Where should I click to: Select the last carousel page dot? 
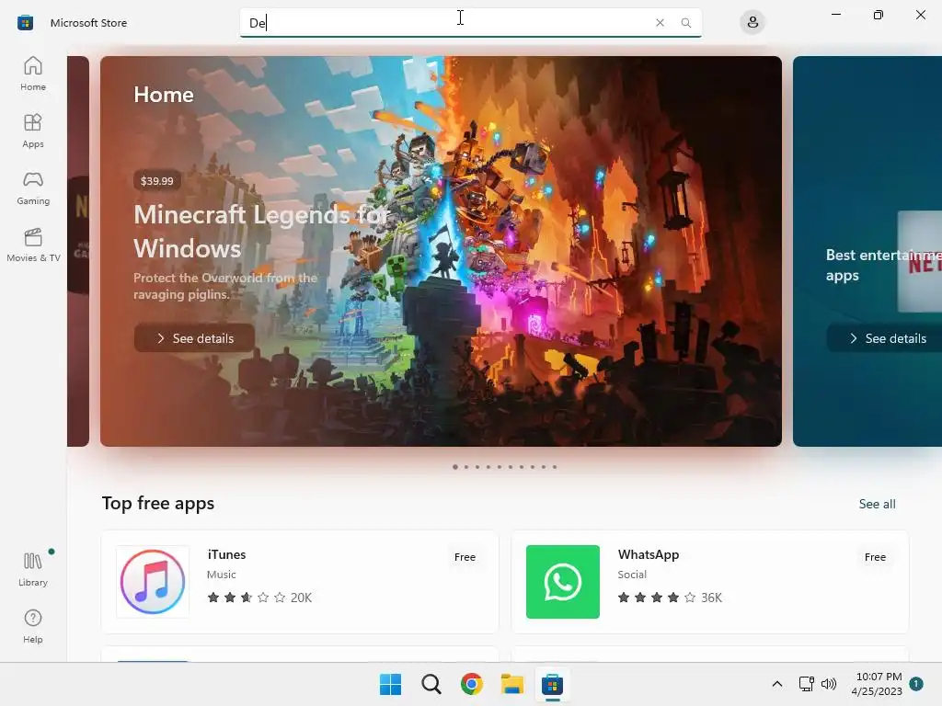555,466
